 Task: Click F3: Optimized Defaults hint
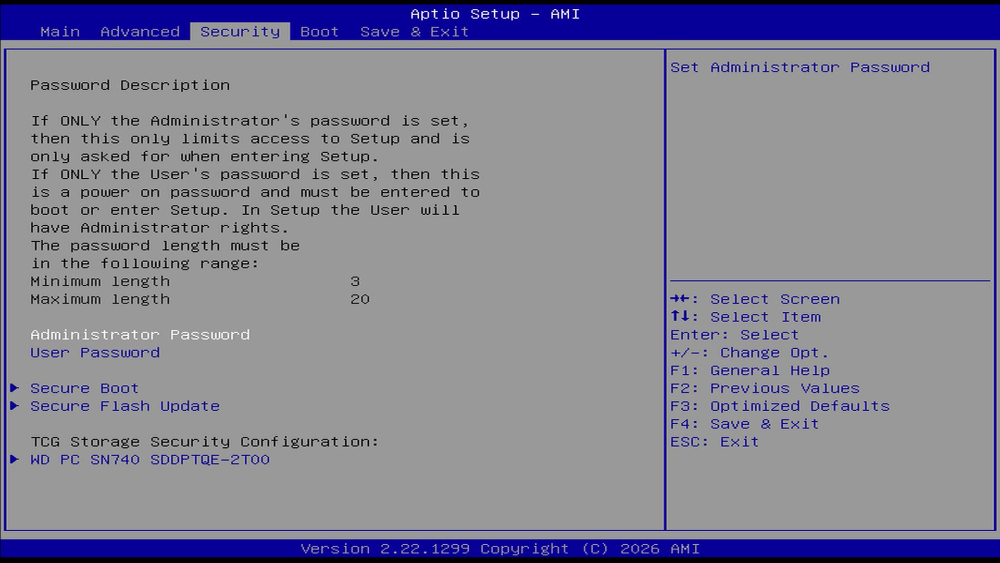[780, 406]
